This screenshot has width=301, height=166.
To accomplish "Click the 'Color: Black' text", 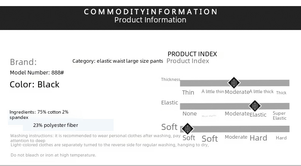I will point(35,84).
